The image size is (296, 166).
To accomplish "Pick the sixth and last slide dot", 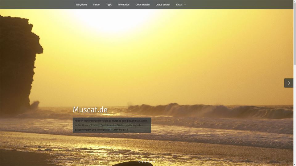I will (154, 161).
